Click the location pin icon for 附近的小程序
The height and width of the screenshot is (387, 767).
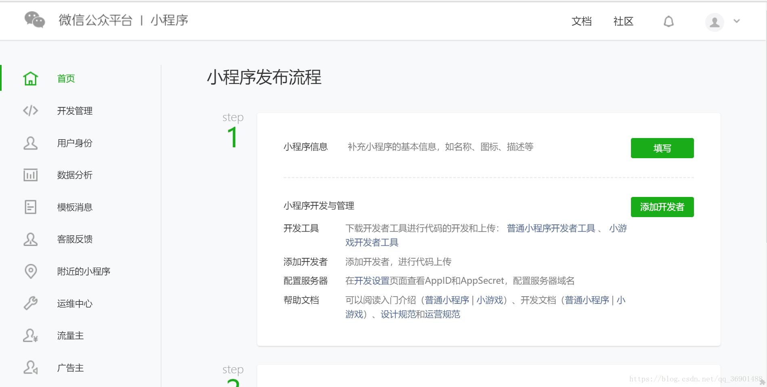pyautogui.click(x=31, y=271)
